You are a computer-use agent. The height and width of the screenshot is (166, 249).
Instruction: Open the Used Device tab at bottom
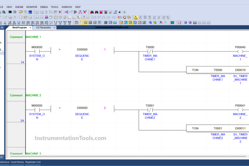[17, 162]
